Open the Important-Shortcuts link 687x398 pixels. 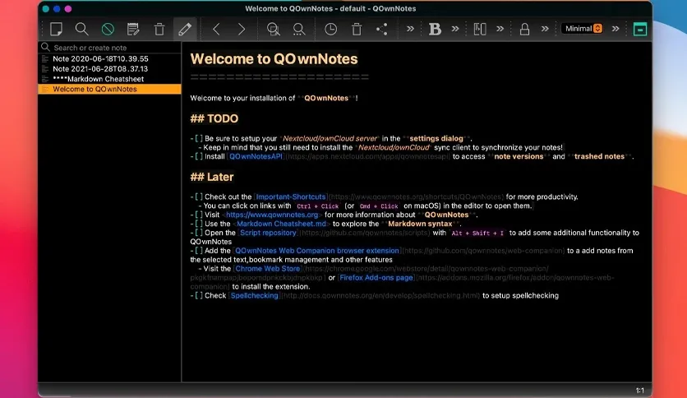point(290,197)
